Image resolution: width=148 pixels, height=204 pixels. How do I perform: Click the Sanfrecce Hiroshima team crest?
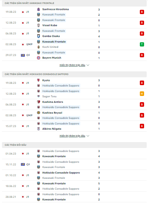coord(39,9)
